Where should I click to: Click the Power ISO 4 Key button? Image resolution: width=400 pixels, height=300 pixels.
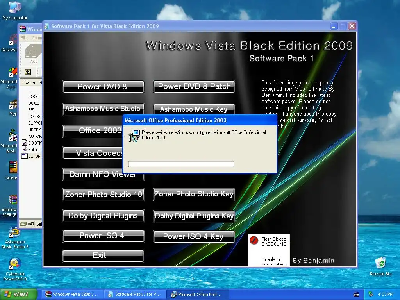(x=194, y=236)
